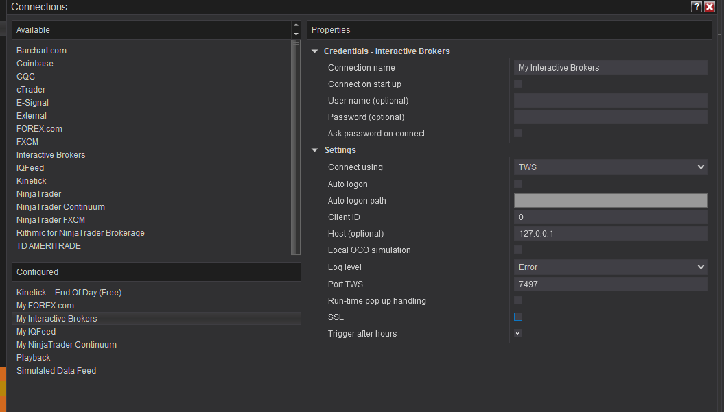Image resolution: width=724 pixels, height=412 pixels.
Task: Close the Connections window
Action: pos(710,7)
